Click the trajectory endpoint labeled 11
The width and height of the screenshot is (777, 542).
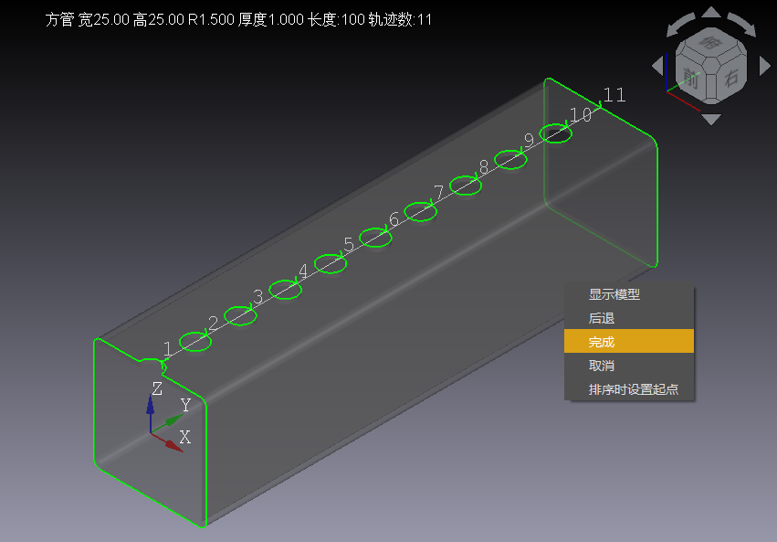602,107
